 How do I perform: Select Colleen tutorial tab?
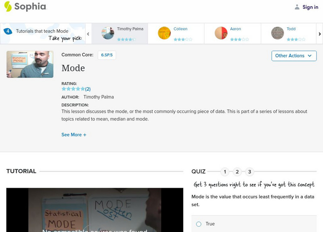point(176,33)
